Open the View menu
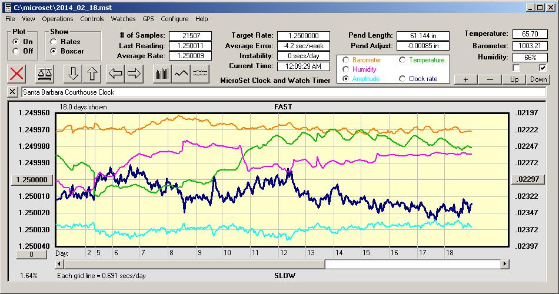Screen dimensions: 559x294 28,19
